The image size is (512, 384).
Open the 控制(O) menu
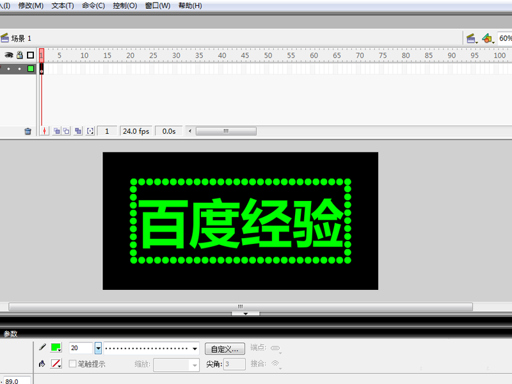125,6
